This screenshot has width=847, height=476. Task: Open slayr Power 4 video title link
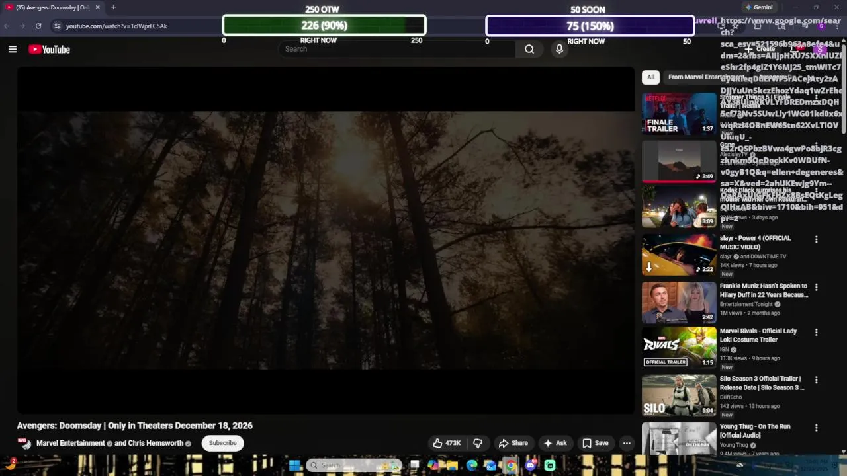tap(755, 243)
